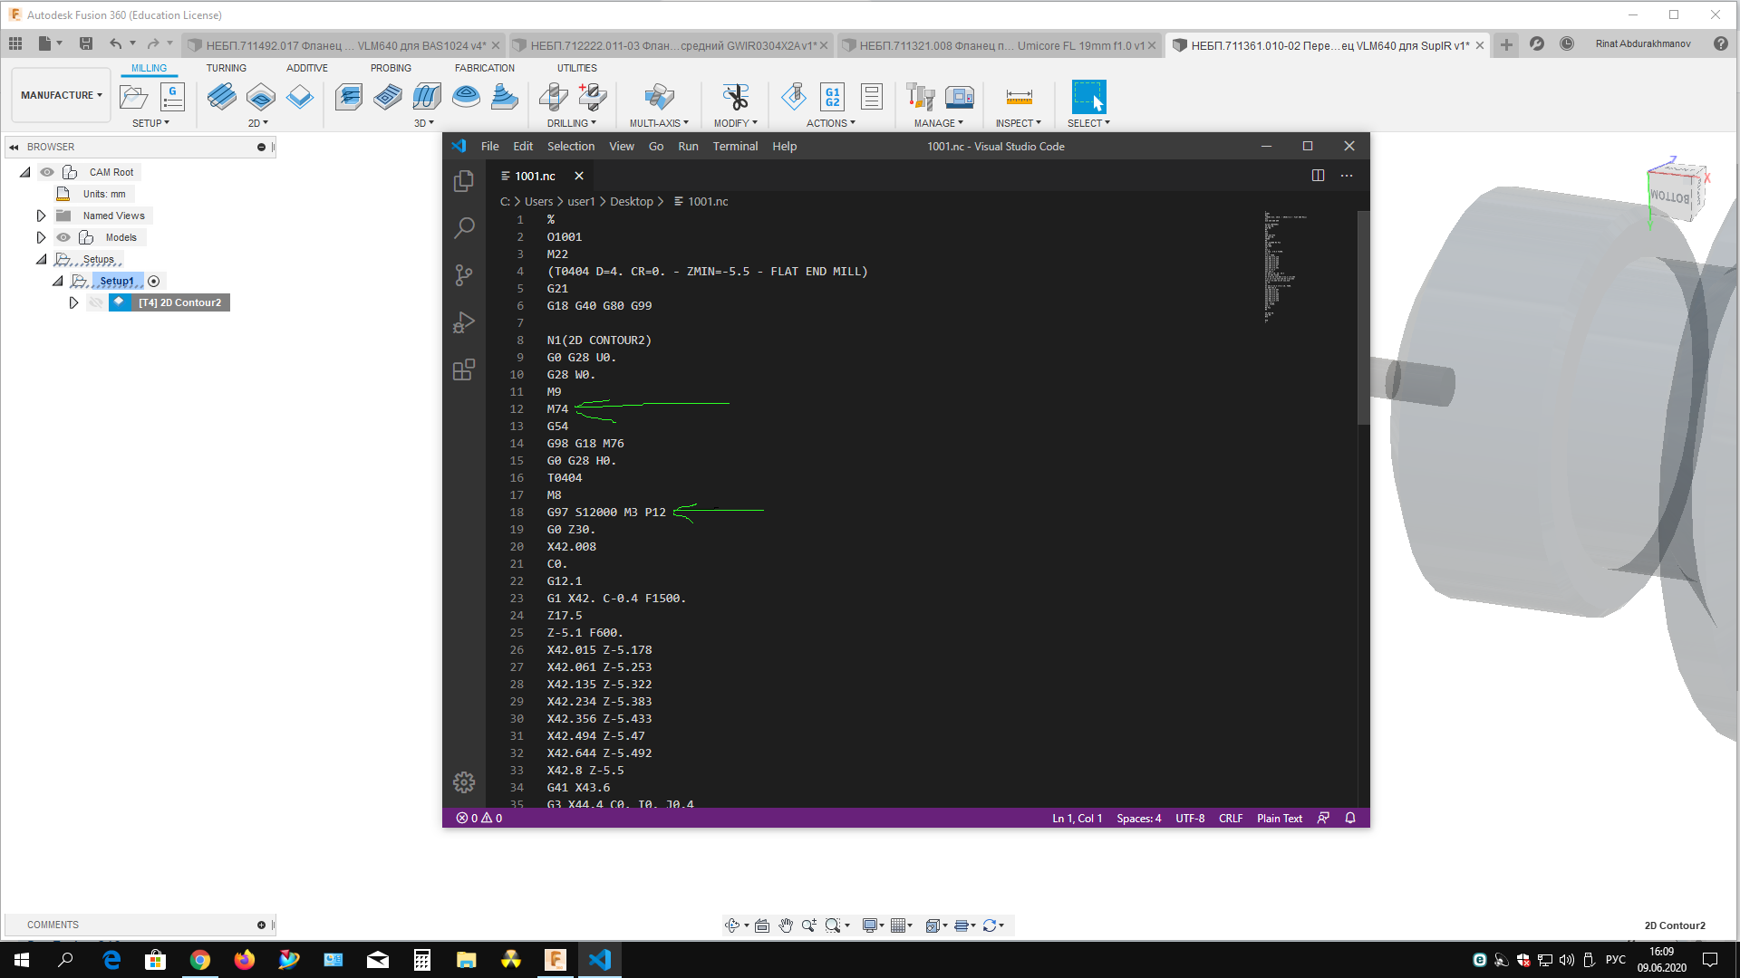The width and height of the screenshot is (1740, 978).
Task: Click the CRLF line ending indicator
Action: click(x=1230, y=819)
